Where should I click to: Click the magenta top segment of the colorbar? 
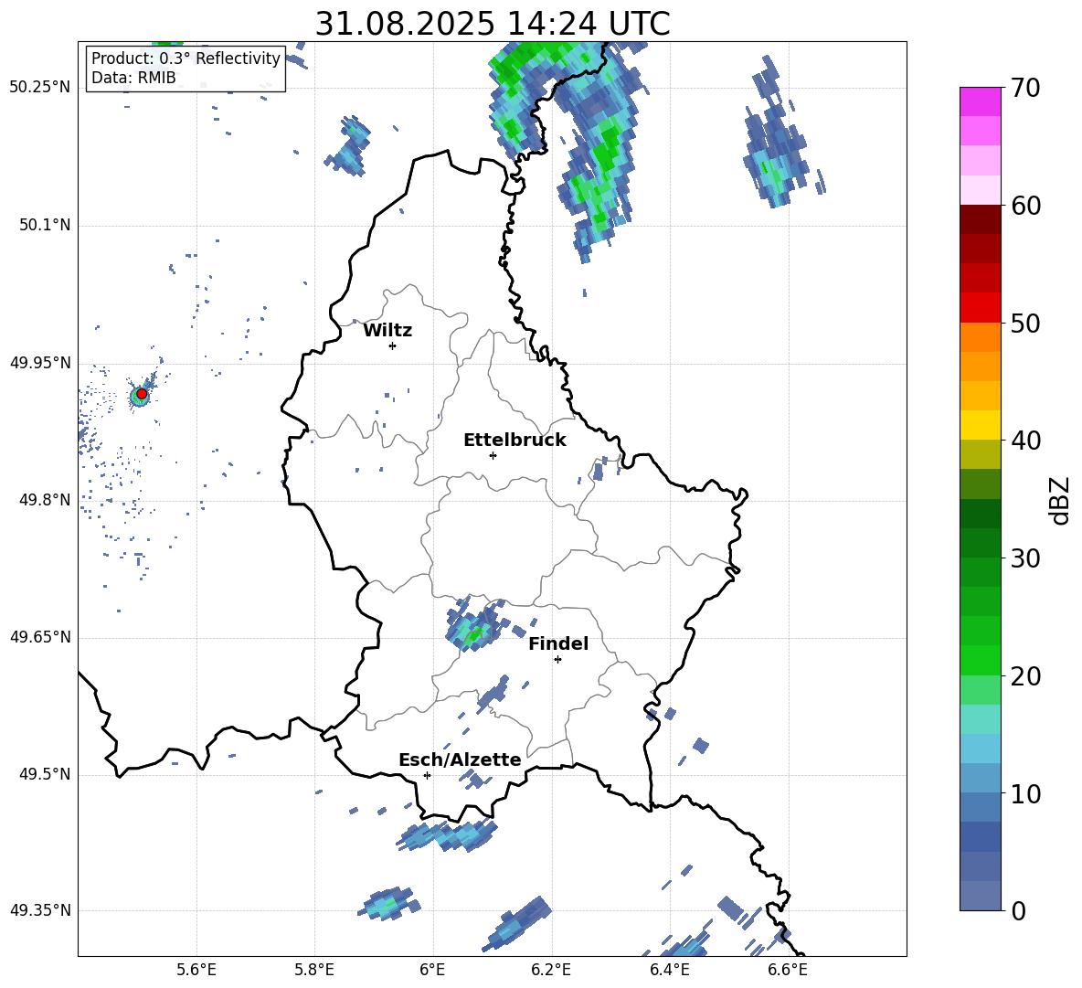tap(980, 101)
